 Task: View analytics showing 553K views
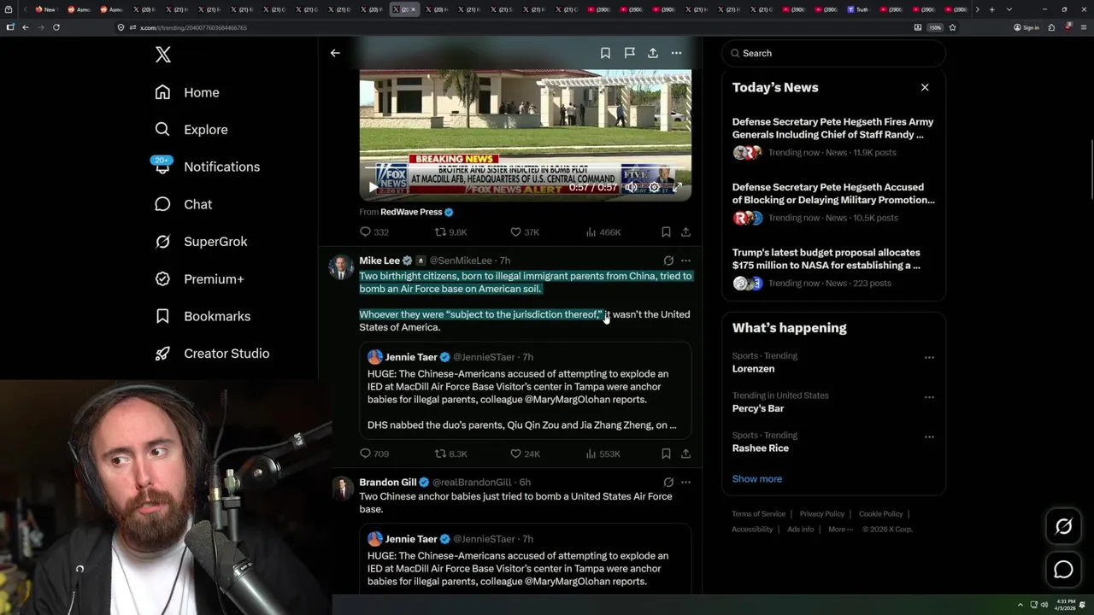pos(603,454)
